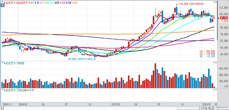Click the 2016/01 date axis label

click(23, 105)
